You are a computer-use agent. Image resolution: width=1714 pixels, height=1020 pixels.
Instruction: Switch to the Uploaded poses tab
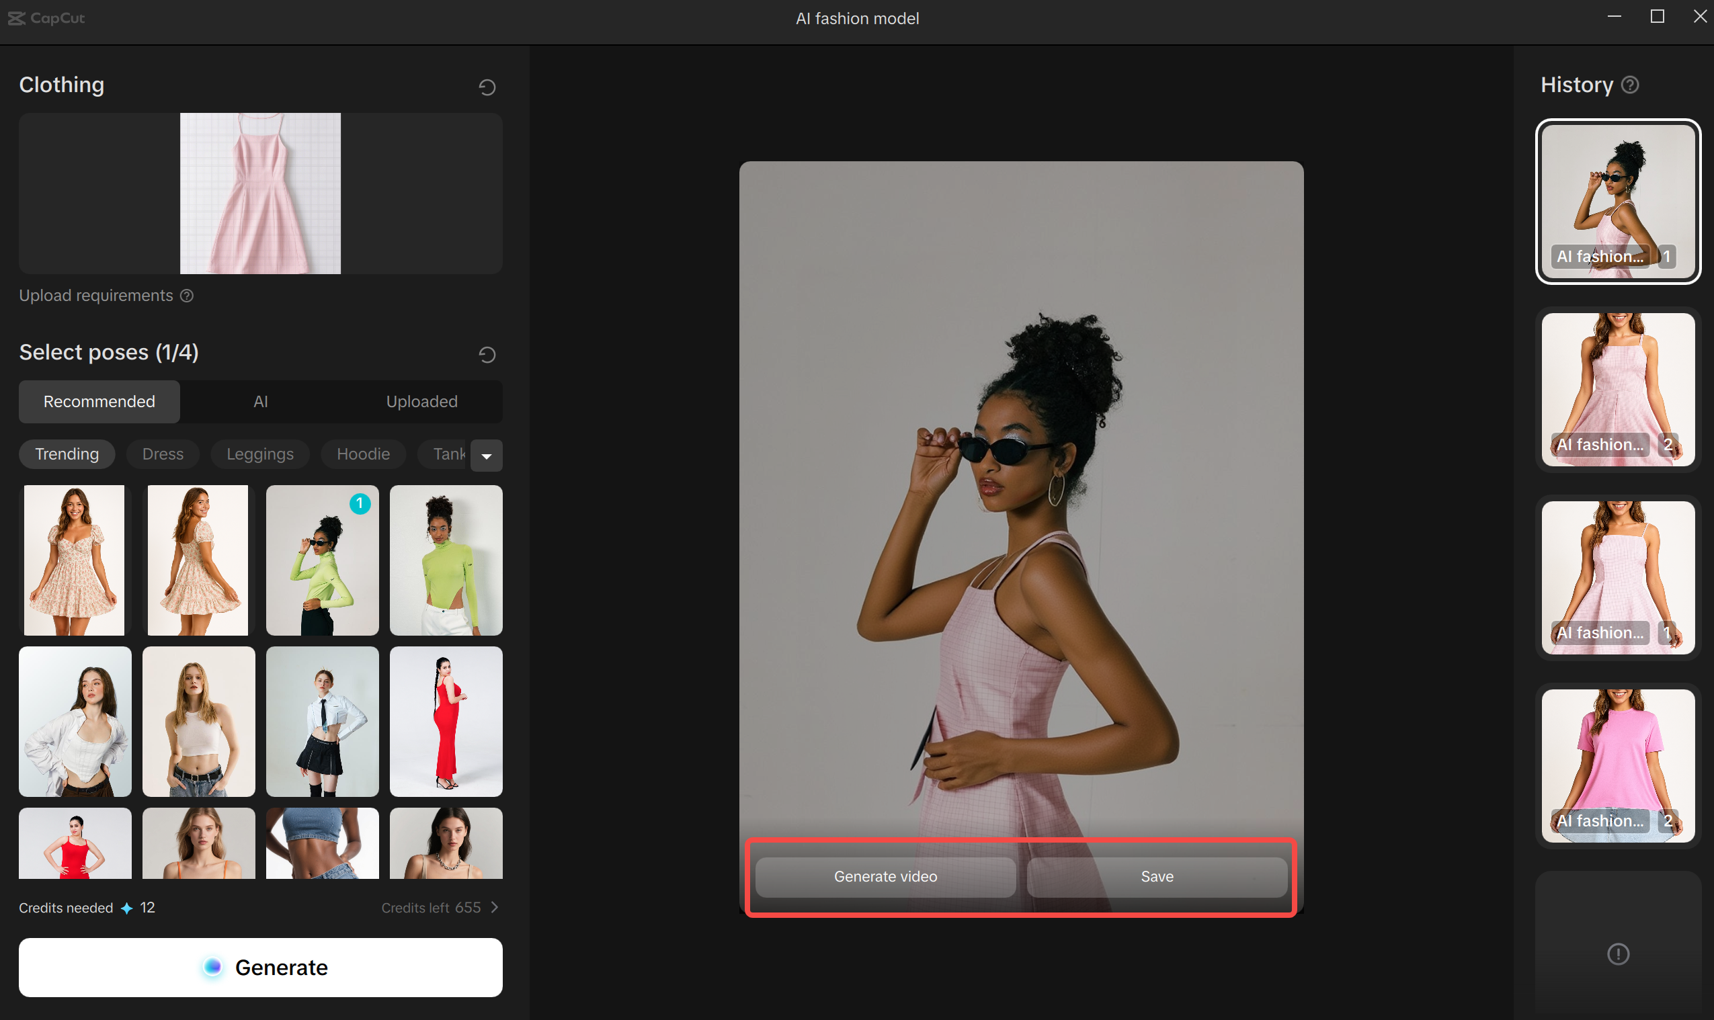click(x=421, y=401)
